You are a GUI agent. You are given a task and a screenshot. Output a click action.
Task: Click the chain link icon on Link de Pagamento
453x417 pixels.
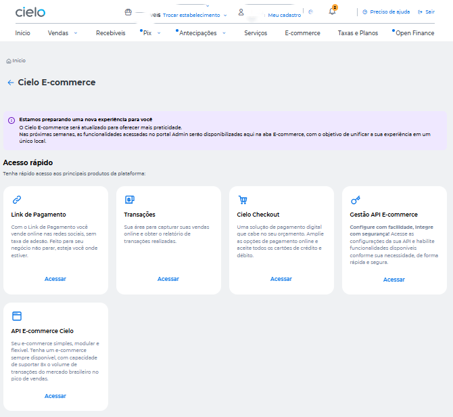pos(17,200)
